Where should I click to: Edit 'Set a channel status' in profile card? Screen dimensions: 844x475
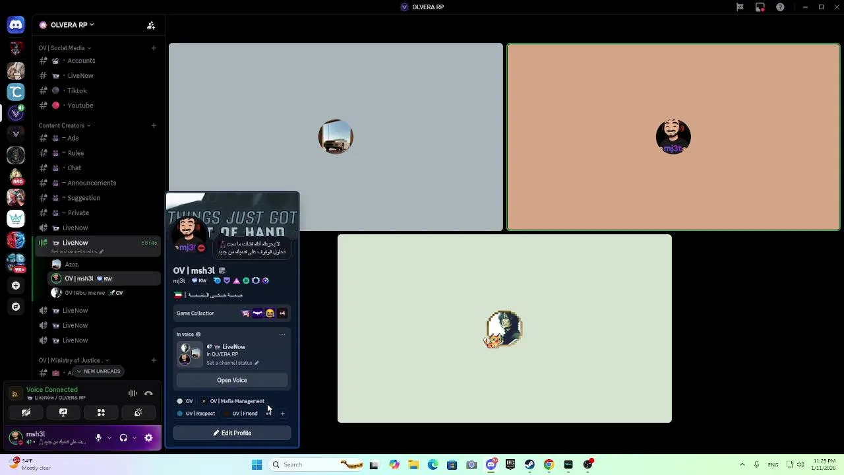coord(233,363)
